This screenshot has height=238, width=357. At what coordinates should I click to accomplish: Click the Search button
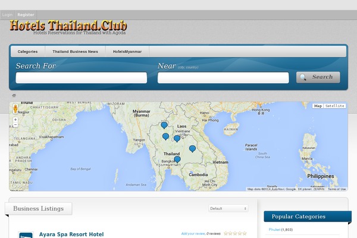click(x=318, y=77)
